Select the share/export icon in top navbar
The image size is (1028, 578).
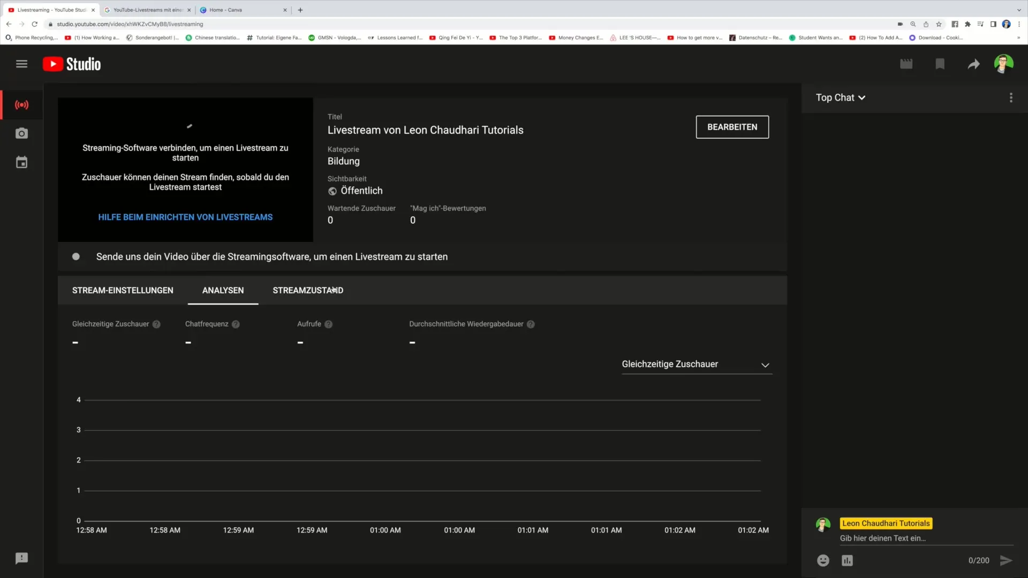click(x=973, y=64)
